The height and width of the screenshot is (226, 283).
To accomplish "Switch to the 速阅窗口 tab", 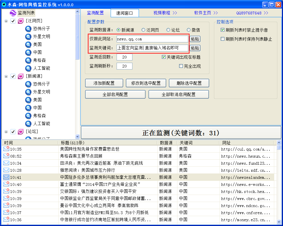I will point(125,13).
